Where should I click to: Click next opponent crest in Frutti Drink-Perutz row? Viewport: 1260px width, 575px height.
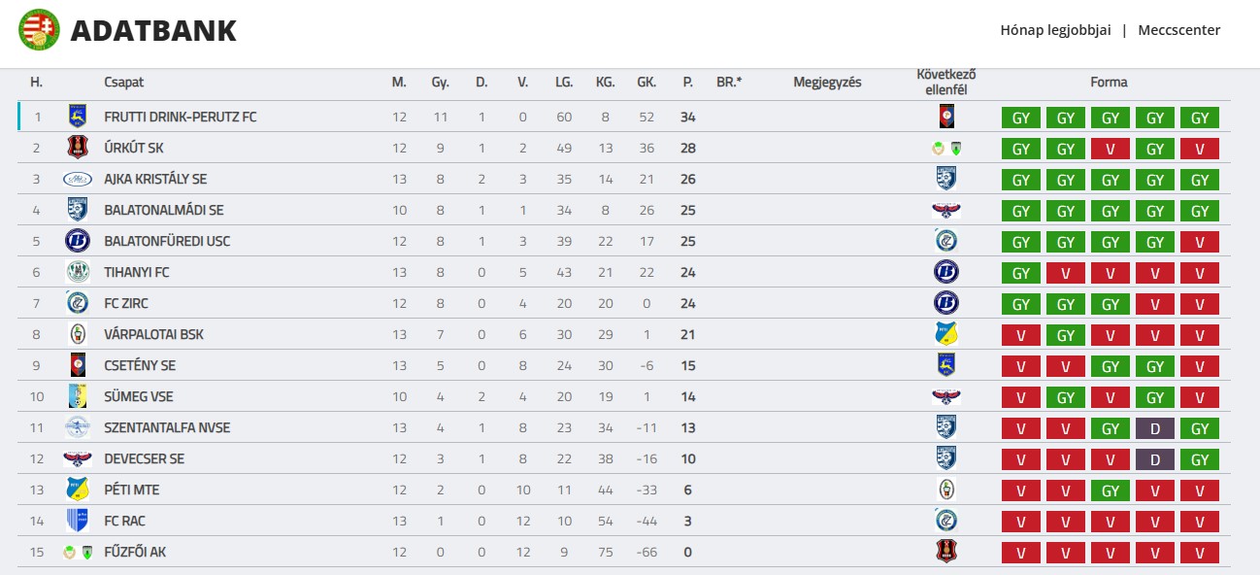coord(945,118)
